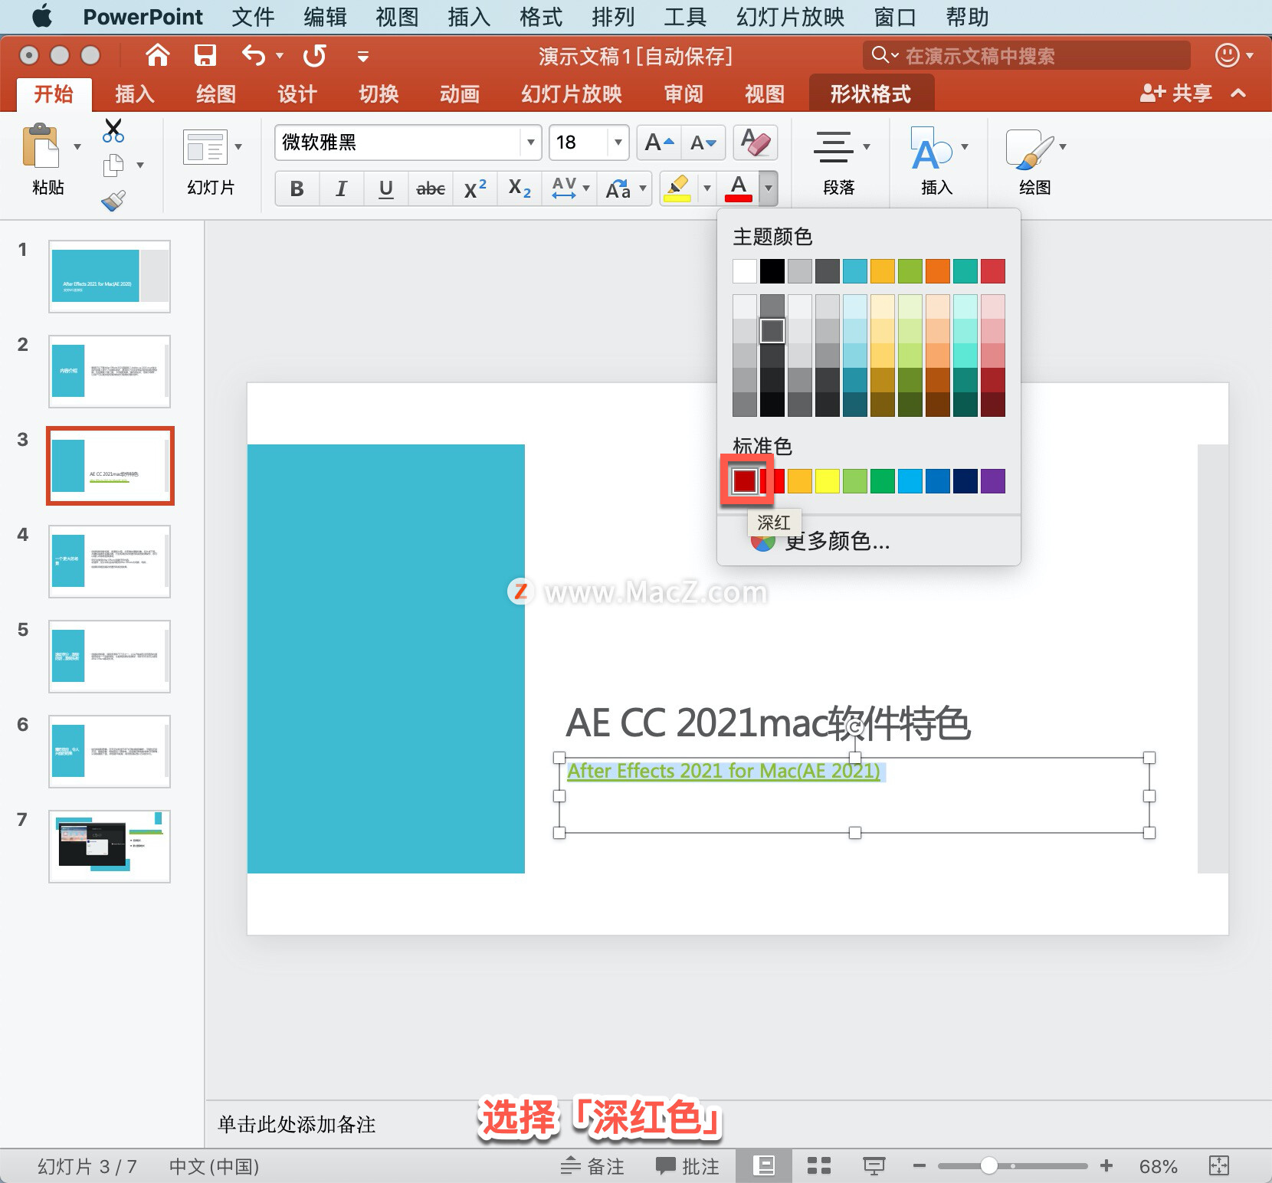Toggle bold formatting
The image size is (1272, 1183).
(297, 188)
